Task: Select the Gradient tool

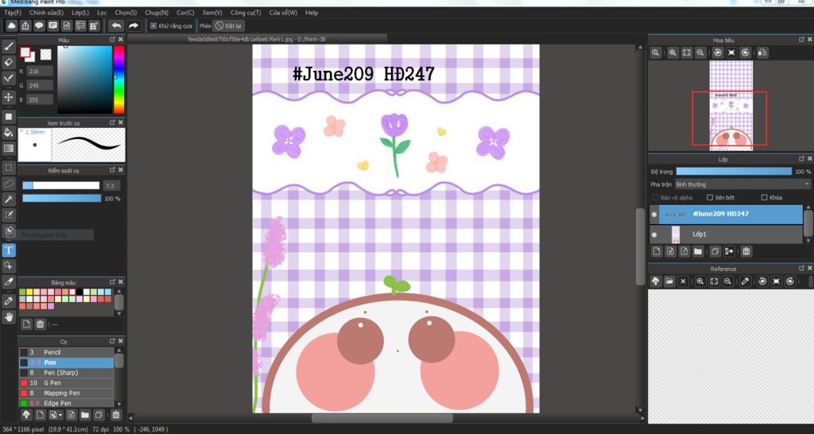Action: tap(8, 149)
